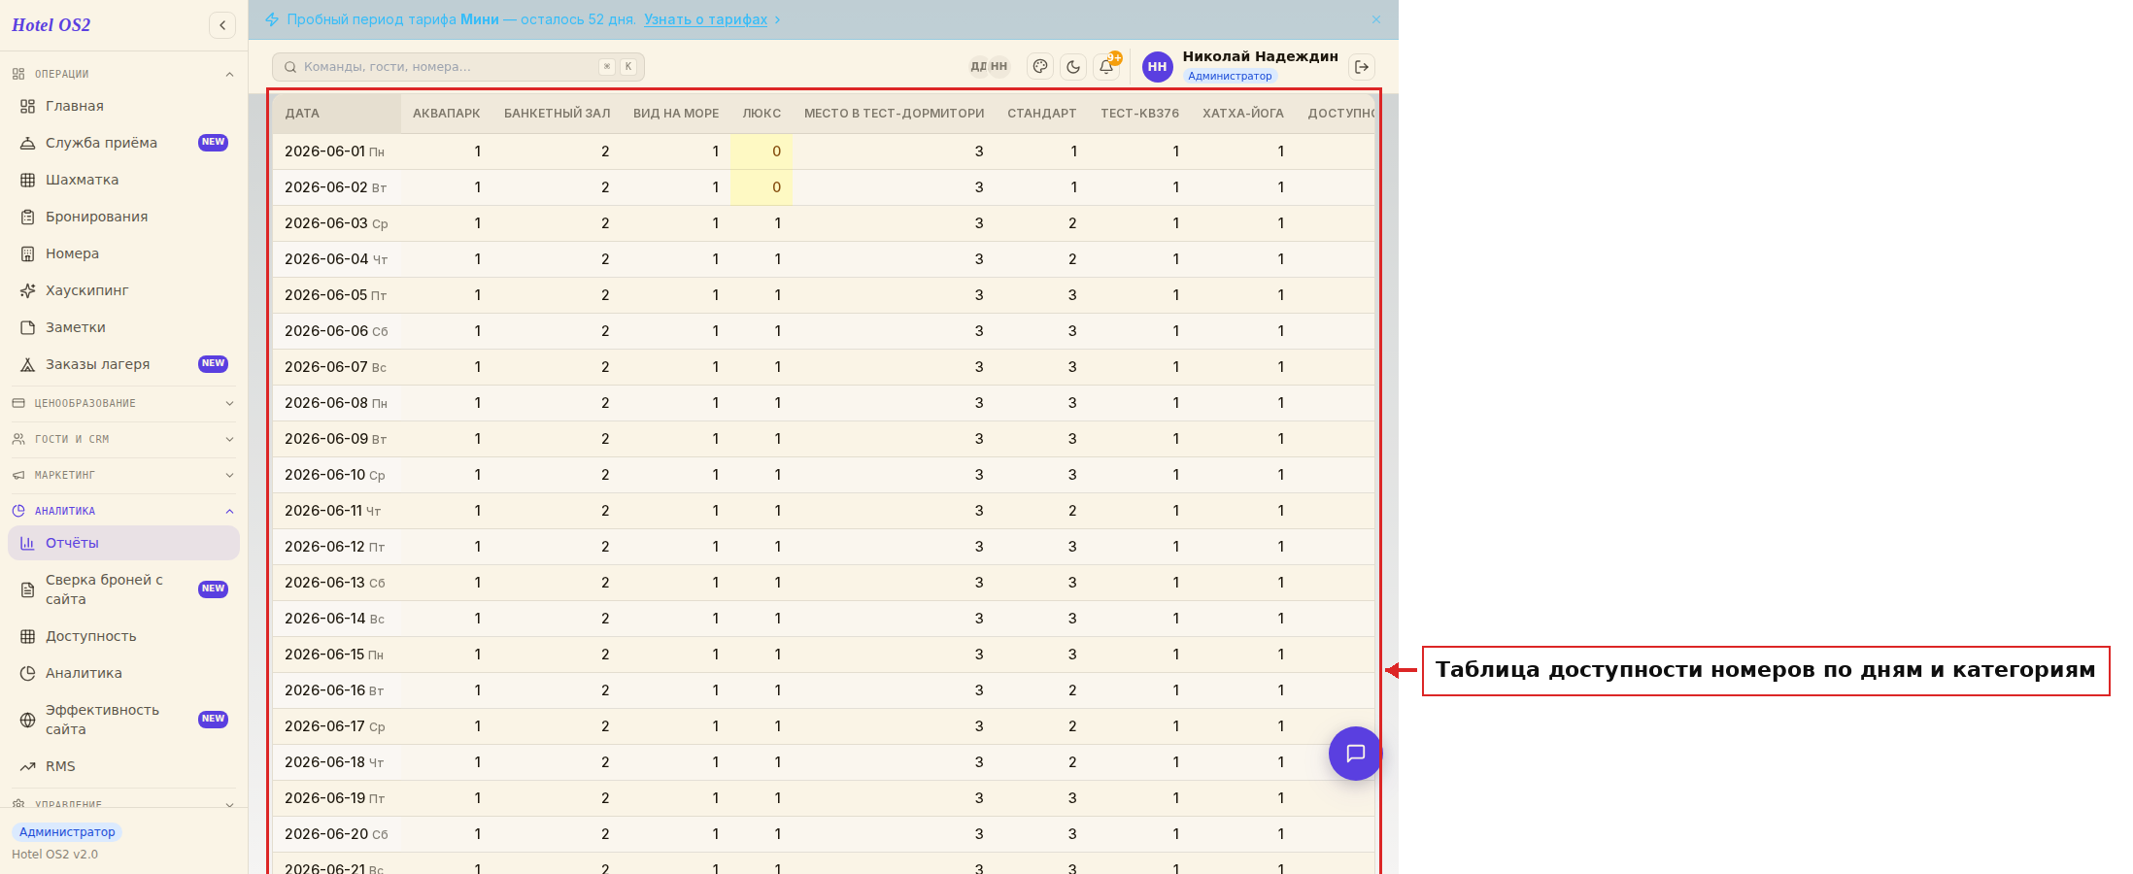Image resolution: width=2133 pixels, height=874 pixels.
Task: Open RMS in the sidebar
Action: (124, 766)
